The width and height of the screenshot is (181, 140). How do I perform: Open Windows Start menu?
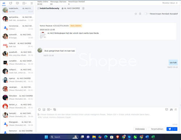(x=46, y=137)
